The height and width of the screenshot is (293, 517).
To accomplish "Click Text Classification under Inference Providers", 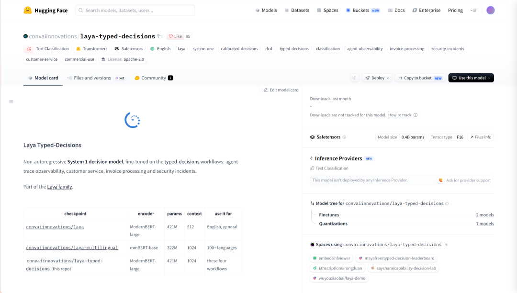I will coord(329,168).
